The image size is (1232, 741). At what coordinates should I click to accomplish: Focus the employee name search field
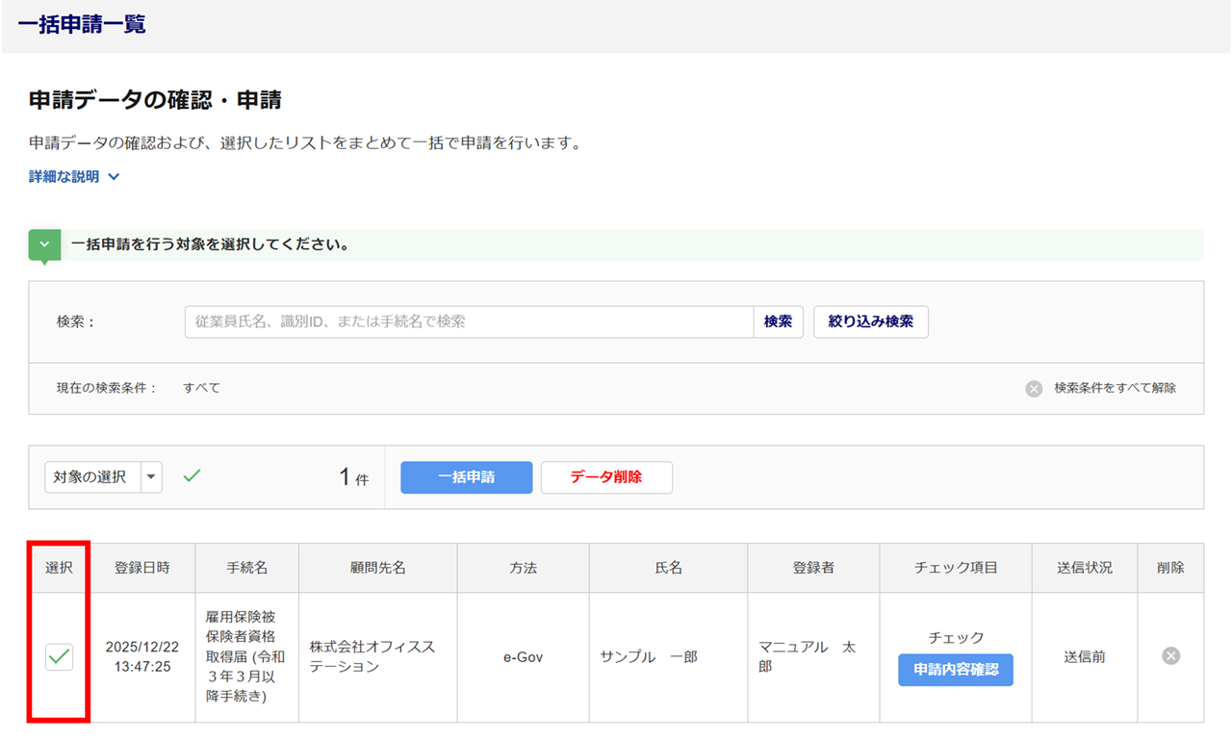[469, 322]
